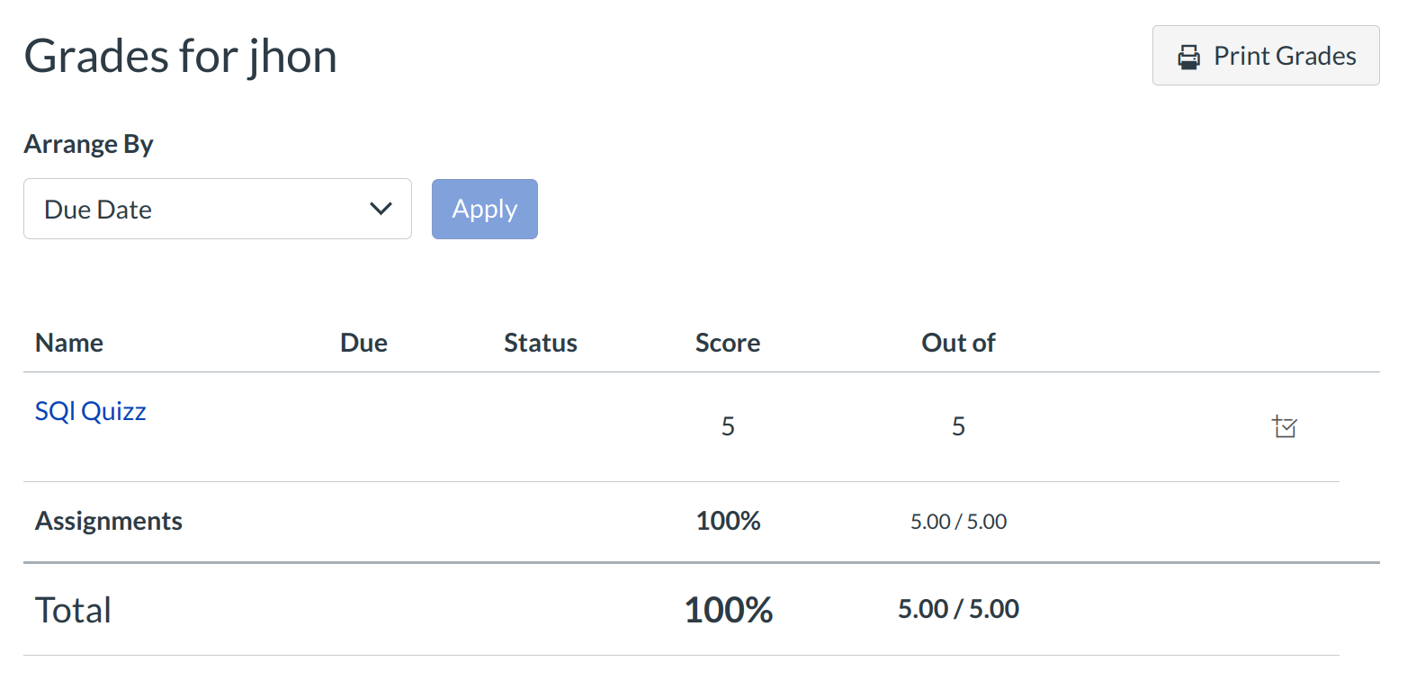Select the SQl Quizz score value 5
Screen dimensions: 1416x680
728,426
